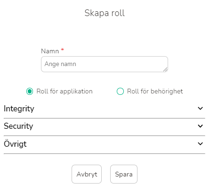Click the divider line below Övrigt
The height and width of the screenshot is (193, 210).
click(105, 153)
